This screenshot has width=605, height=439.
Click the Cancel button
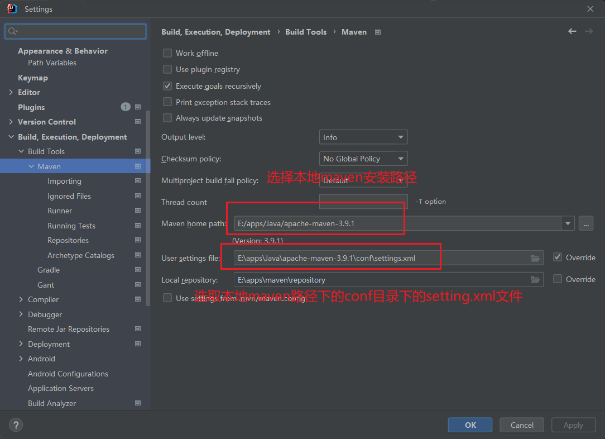point(522,424)
